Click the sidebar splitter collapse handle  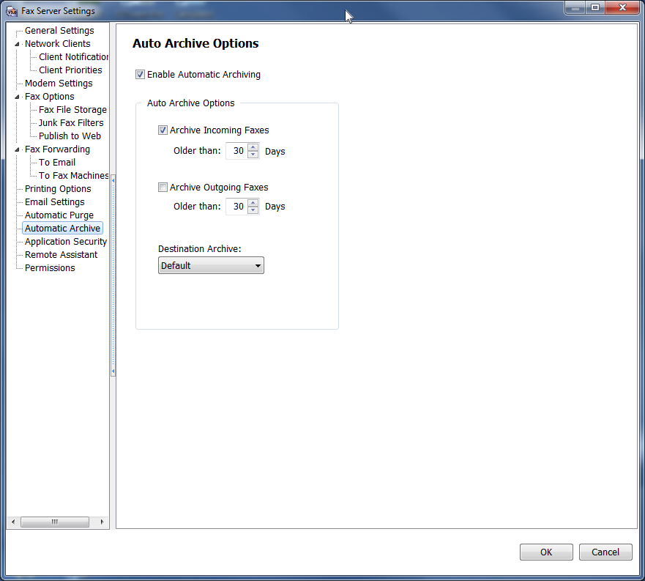(x=113, y=275)
